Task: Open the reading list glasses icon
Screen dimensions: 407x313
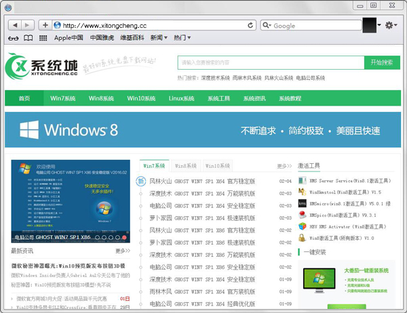Action: [14, 38]
